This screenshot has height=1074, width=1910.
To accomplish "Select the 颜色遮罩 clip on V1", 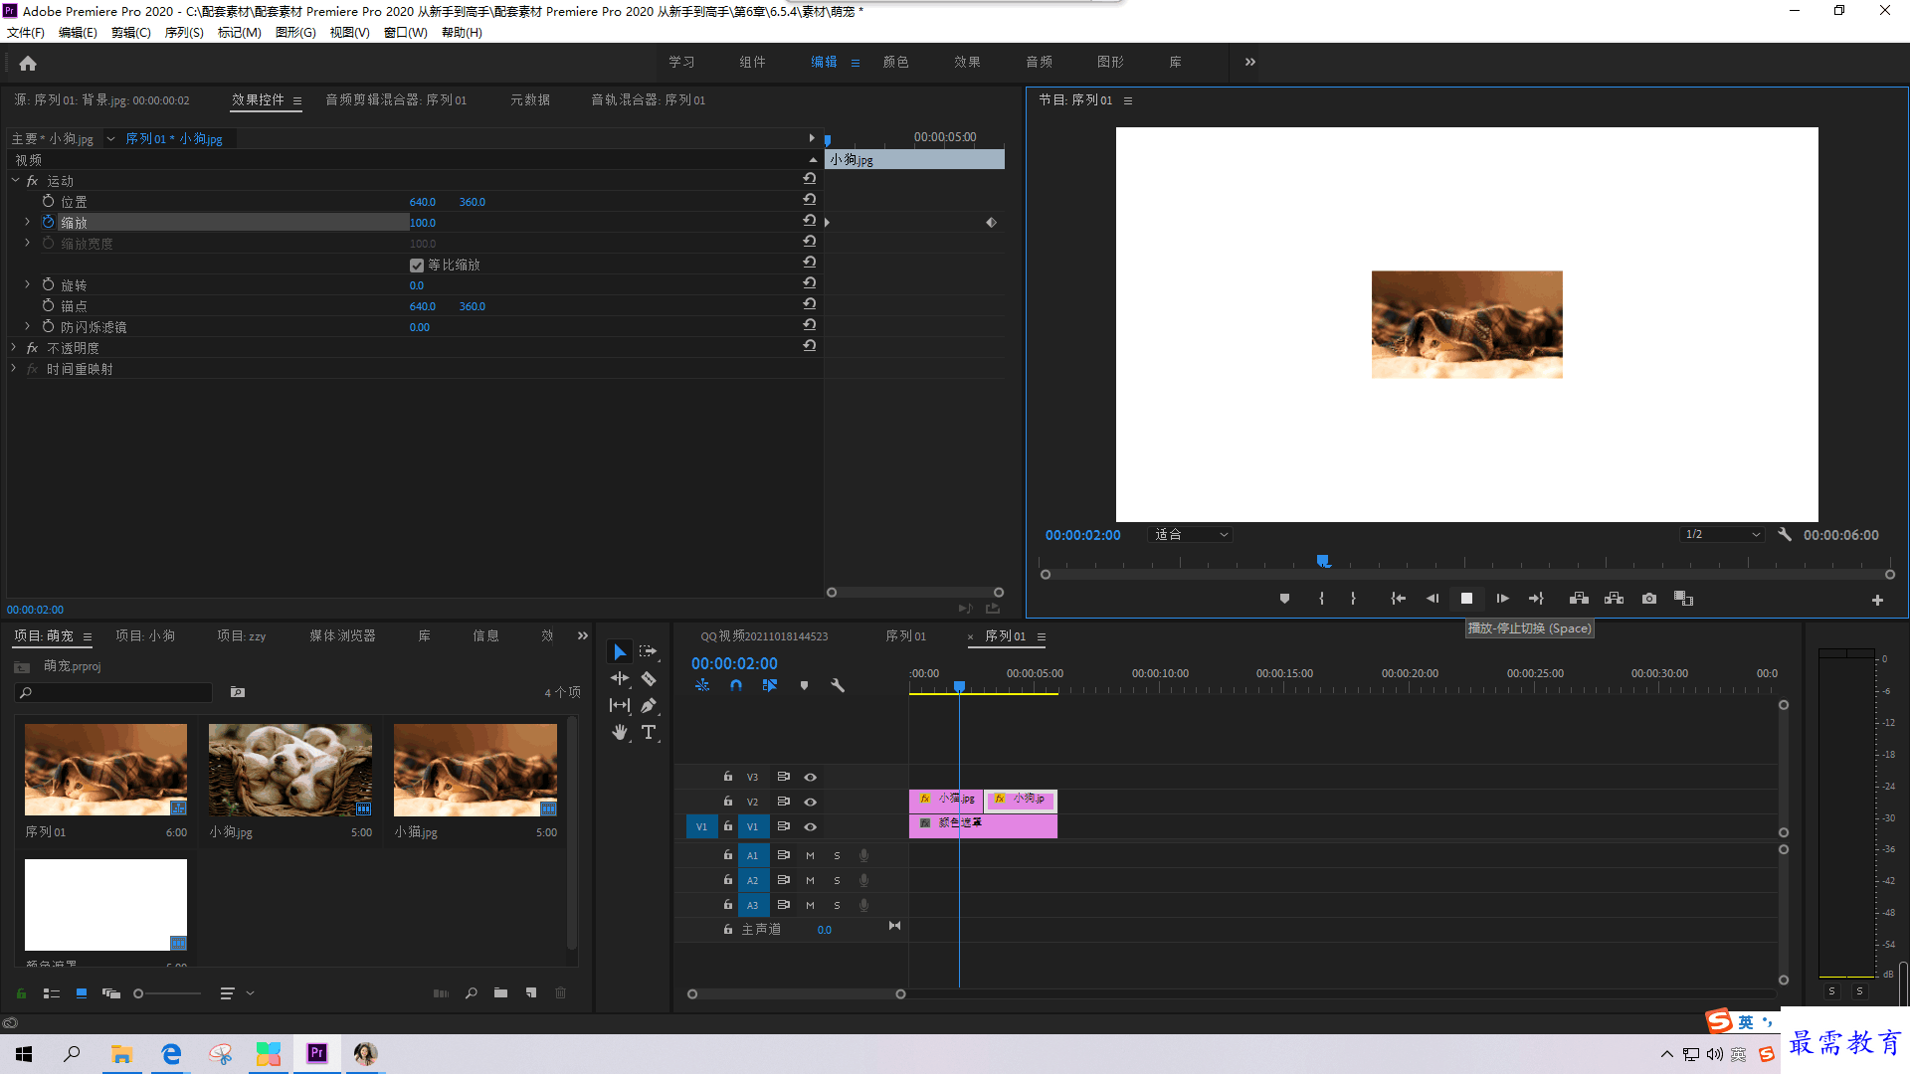I will 983,825.
